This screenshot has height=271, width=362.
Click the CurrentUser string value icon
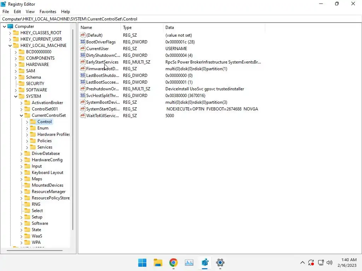[x=83, y=48]
